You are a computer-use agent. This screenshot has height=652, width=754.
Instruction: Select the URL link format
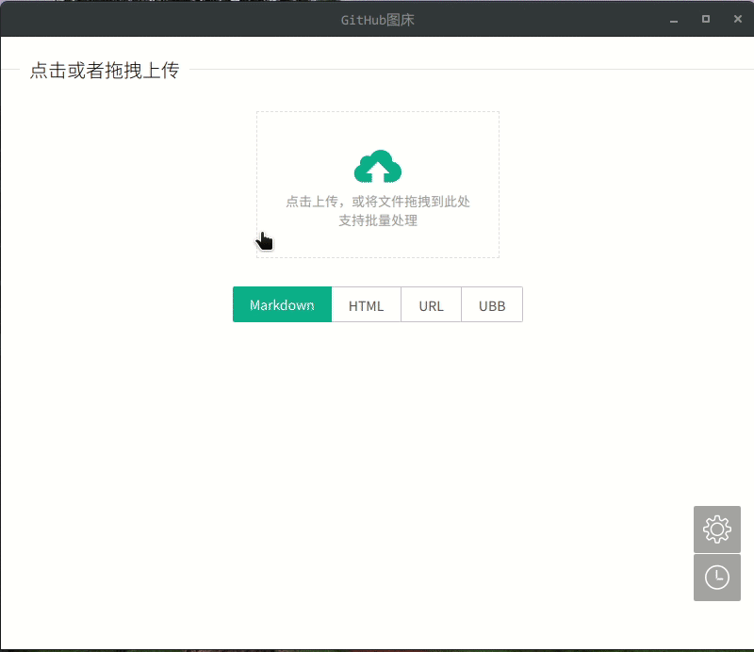click(431, 305)
